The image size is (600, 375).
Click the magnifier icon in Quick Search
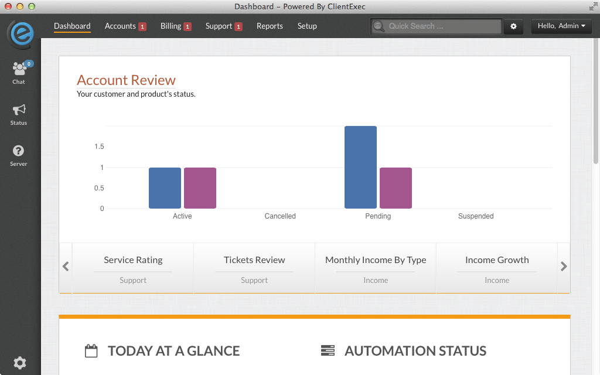pos(379,26)
